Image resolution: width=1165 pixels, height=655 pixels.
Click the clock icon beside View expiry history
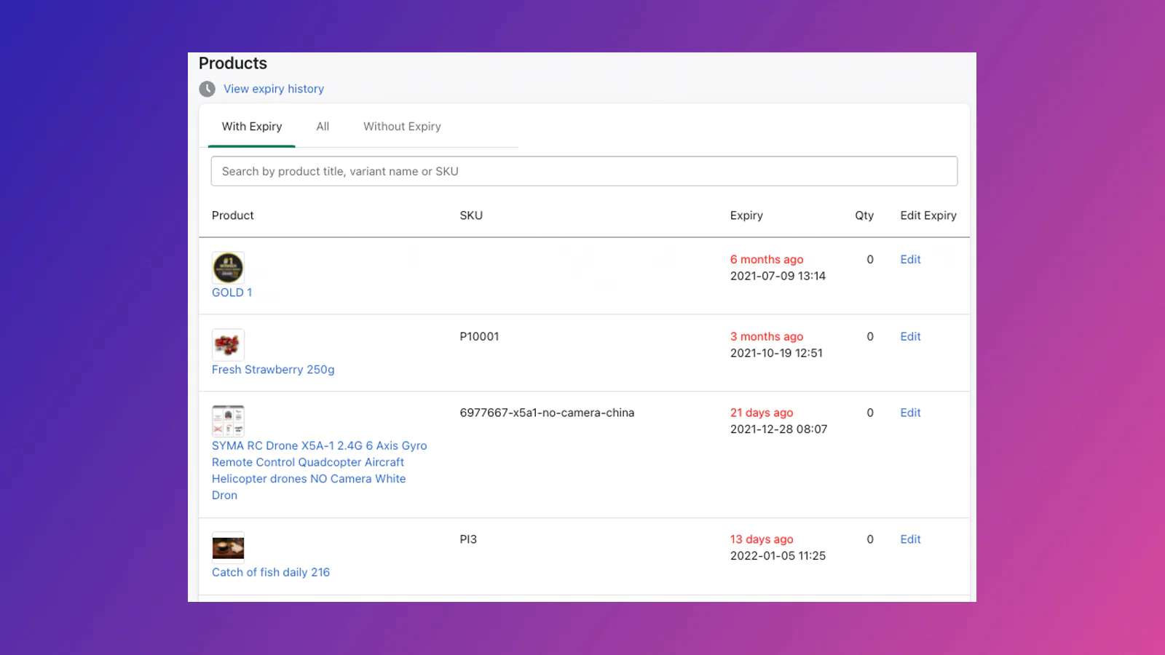click(x=208, y=89)
